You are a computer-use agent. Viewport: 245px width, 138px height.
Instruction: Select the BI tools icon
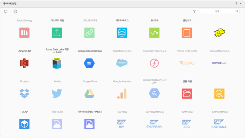tap(154, 33)
